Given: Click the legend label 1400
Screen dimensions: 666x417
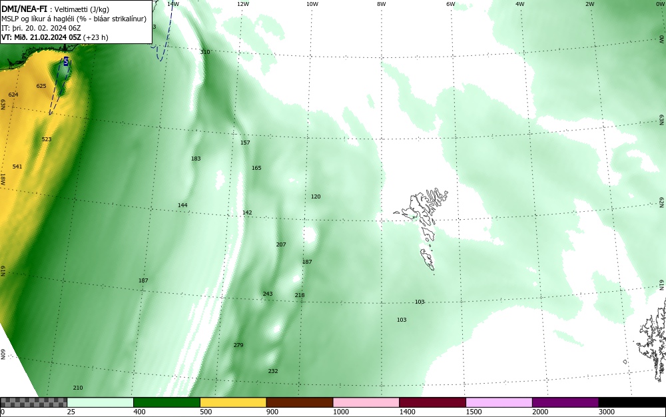Looking at the screenshot, I should point(408,412).
